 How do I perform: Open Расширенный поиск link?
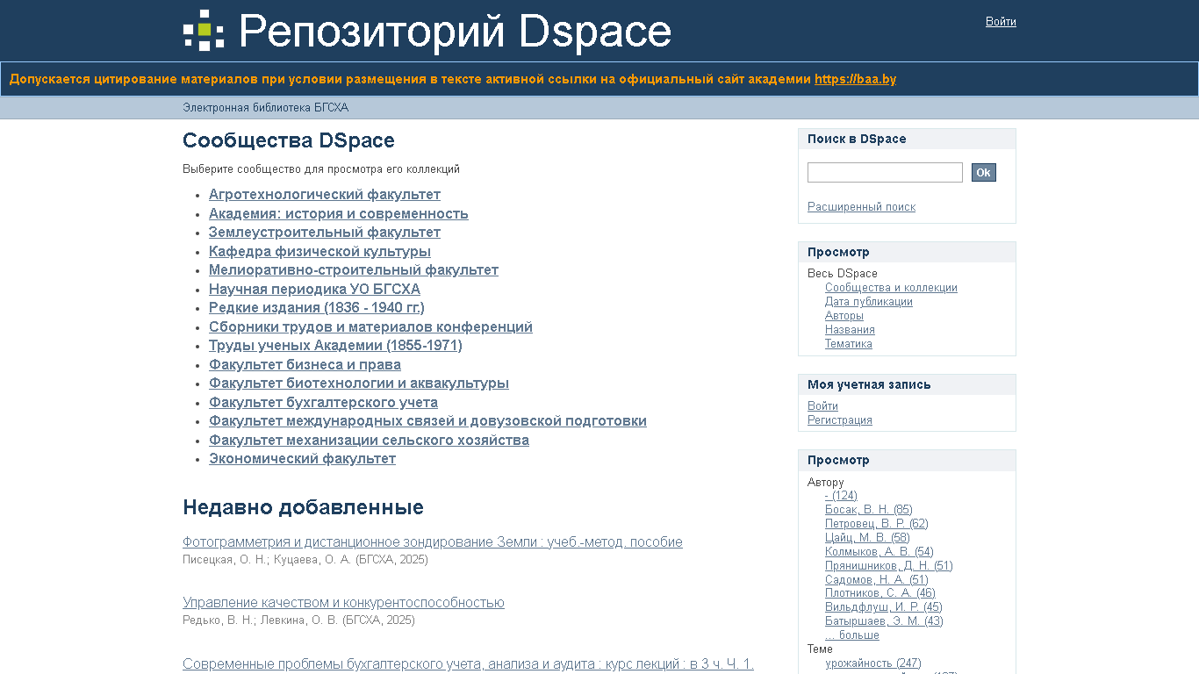[x=861, y=207]
